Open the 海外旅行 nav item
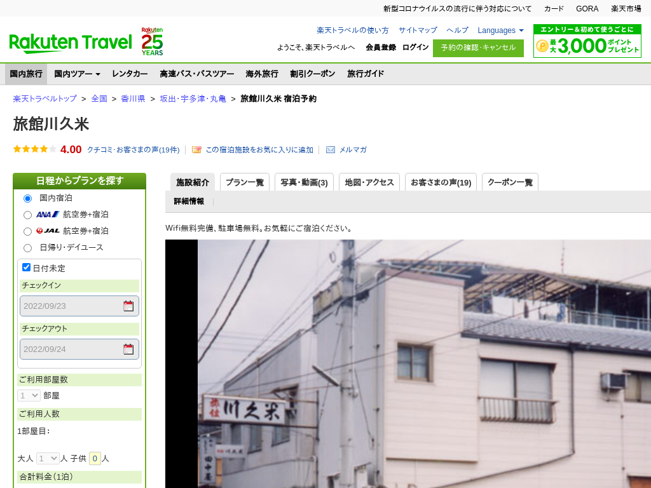Viewport: 651px width, 488px height. pos(261,74)
